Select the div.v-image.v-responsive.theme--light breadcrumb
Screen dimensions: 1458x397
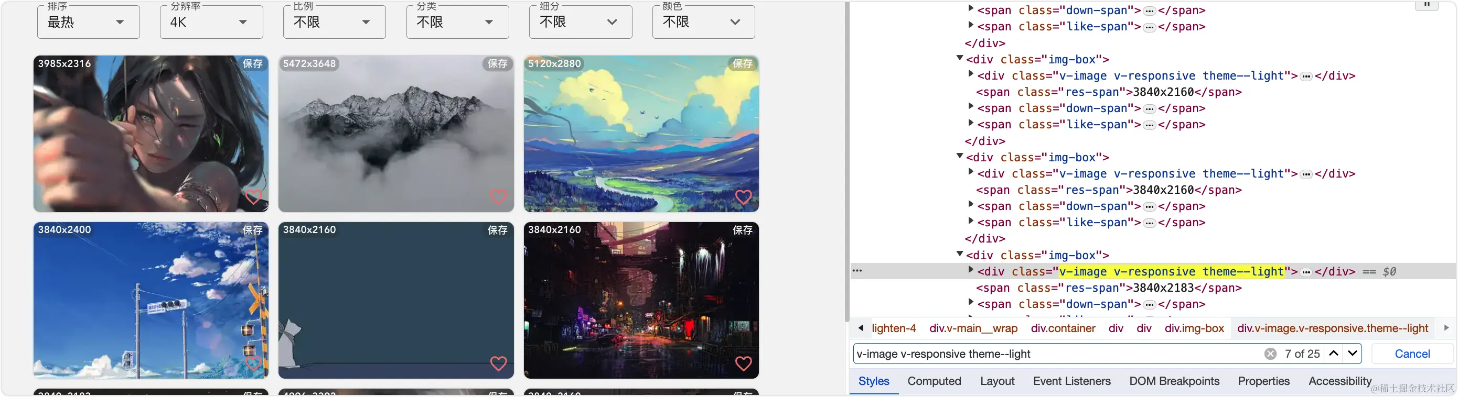(x=1332, y=328)
